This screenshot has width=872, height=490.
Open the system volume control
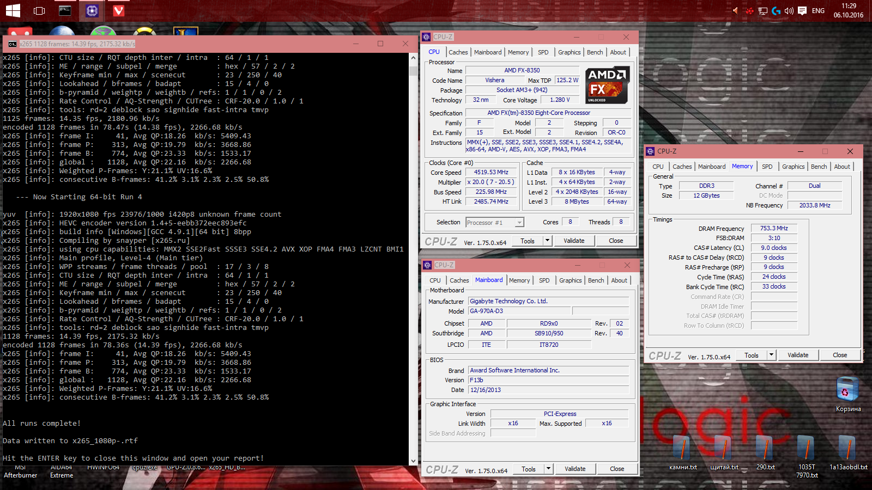(x=789, y=10)
